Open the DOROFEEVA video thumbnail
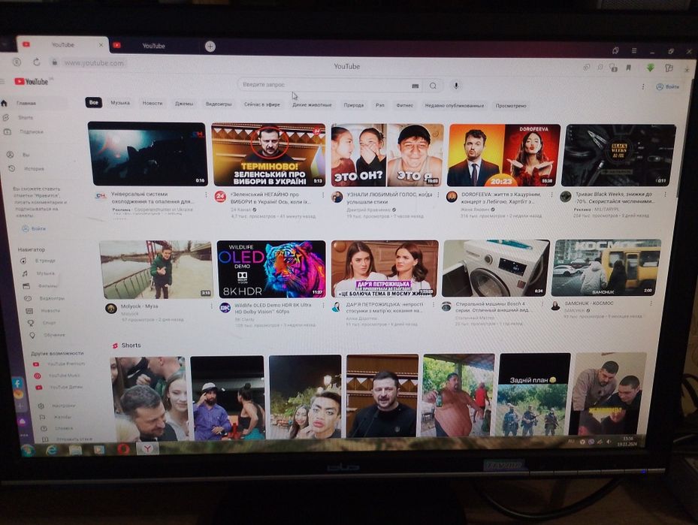 pos(504,155)
